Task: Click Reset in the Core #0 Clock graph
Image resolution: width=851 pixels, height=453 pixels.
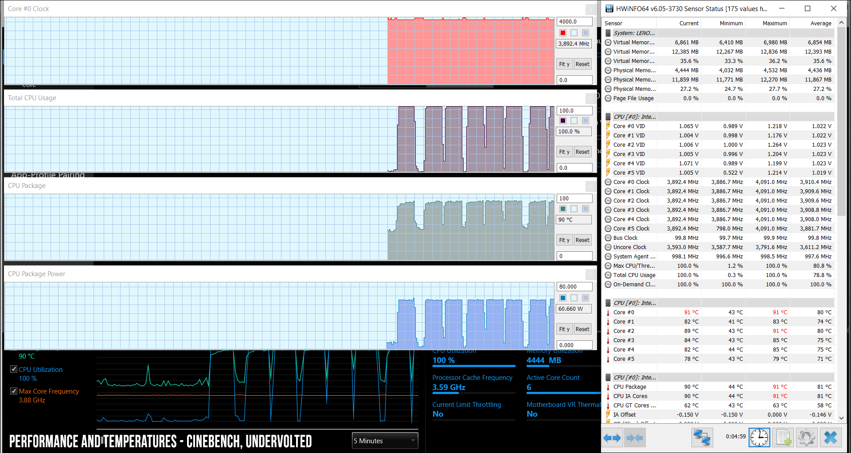Action: 582,64
